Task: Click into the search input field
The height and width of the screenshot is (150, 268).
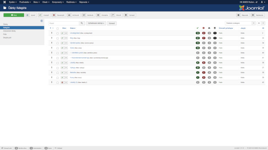Action: 64,23
